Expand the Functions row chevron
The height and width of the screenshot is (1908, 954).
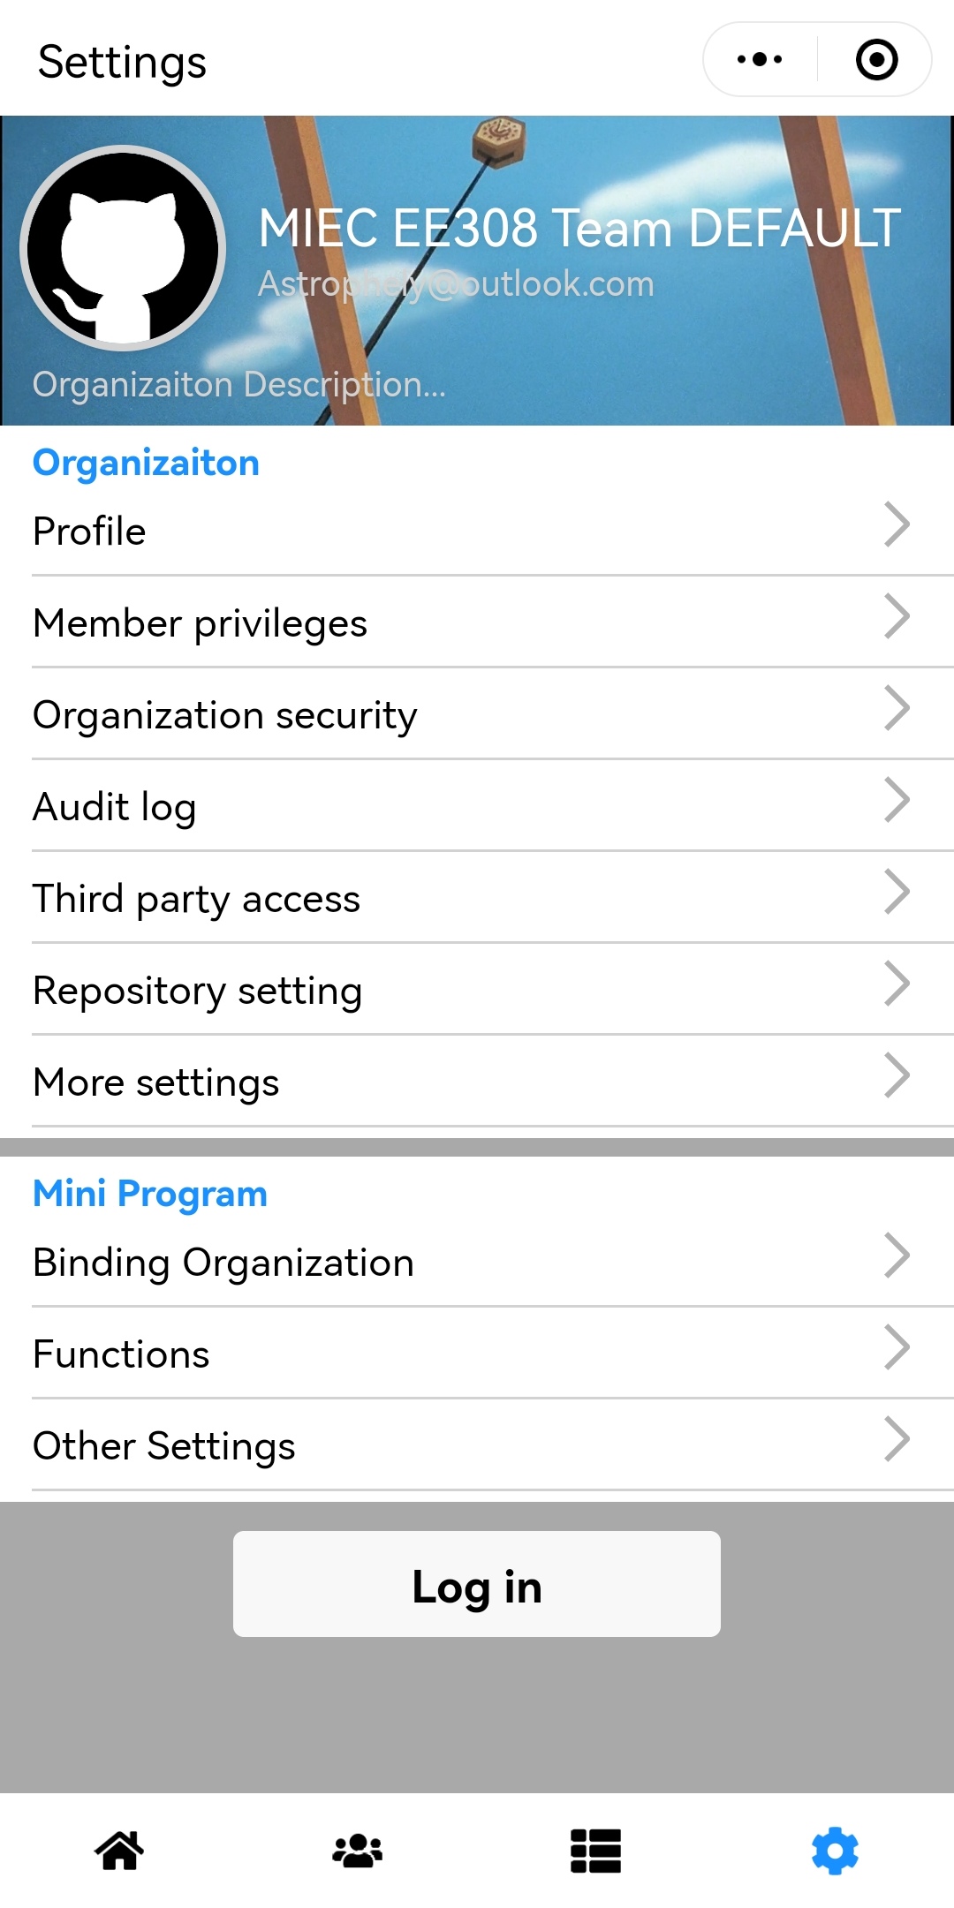pyautogui.click(x=897, y=1348)
